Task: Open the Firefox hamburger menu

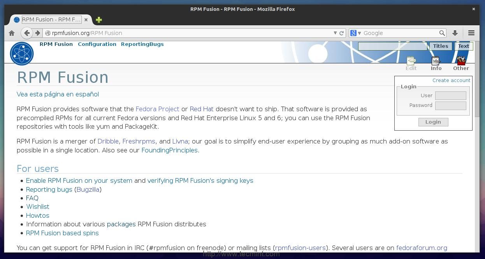Action: 471,33
